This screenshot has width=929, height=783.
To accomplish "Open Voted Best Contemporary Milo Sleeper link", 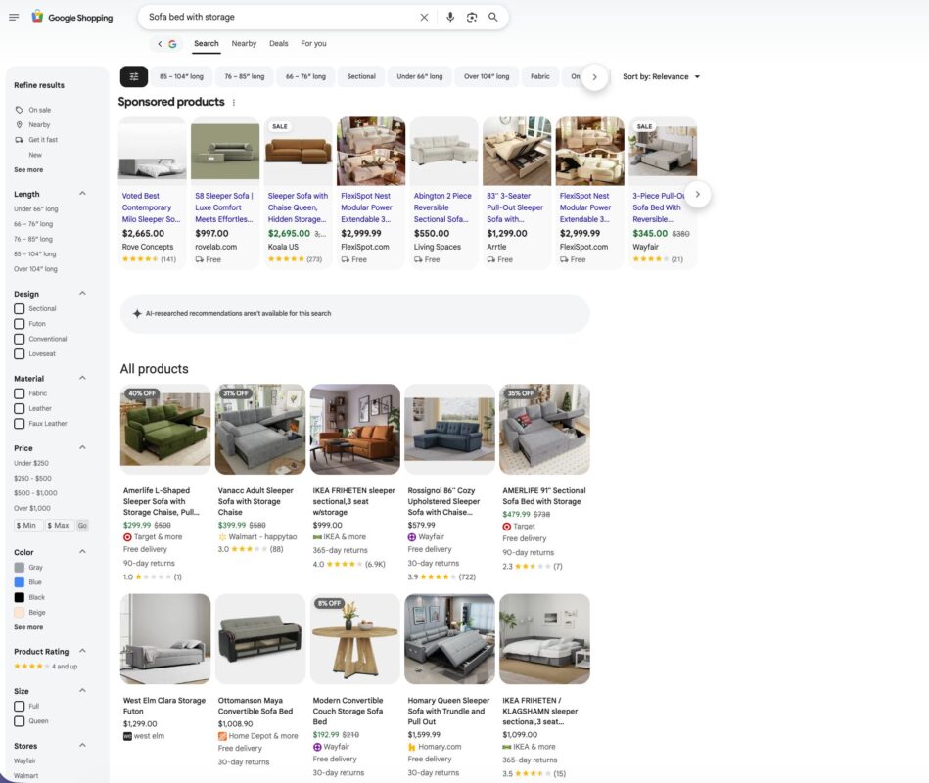I will coord(151,207).
